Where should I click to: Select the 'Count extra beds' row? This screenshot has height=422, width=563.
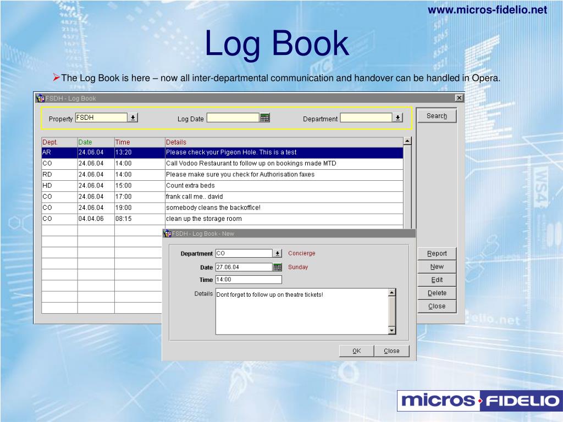point(222,186)
